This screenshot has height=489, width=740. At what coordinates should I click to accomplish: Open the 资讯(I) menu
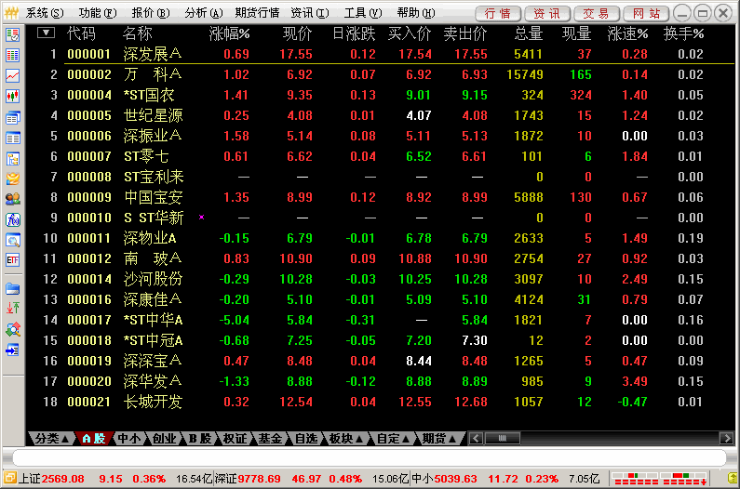click(310, 13)
